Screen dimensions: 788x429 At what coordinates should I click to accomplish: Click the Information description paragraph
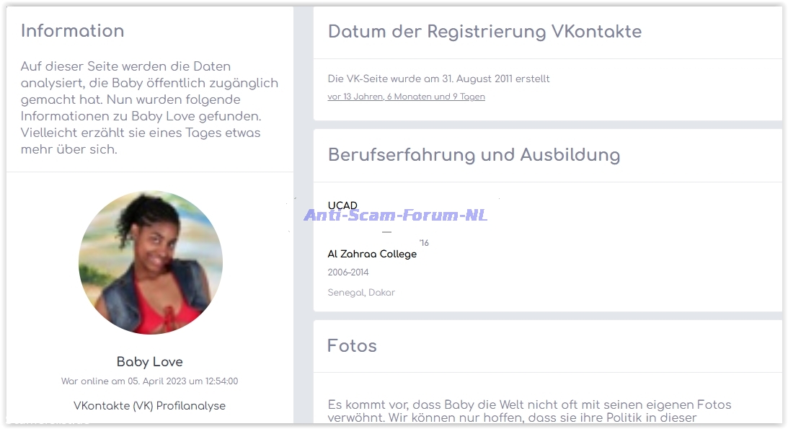(x=149, y=108)
